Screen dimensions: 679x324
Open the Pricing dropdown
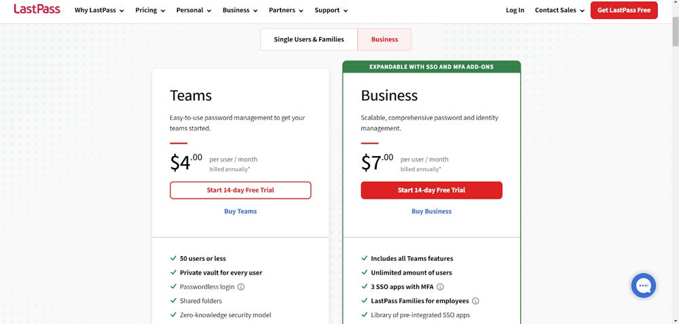[x=150, y=10]
